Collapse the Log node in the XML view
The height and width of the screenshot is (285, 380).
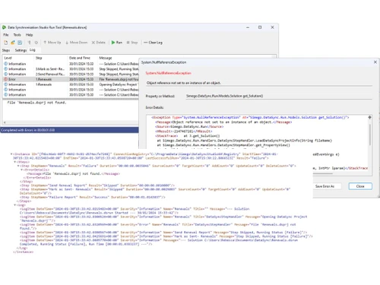tap(14, 205)
